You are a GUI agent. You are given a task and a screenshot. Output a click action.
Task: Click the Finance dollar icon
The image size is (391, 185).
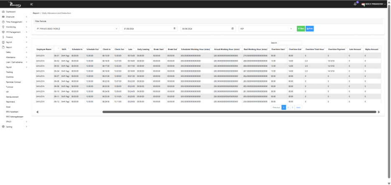pyautogui.click(x=3, y=37)
